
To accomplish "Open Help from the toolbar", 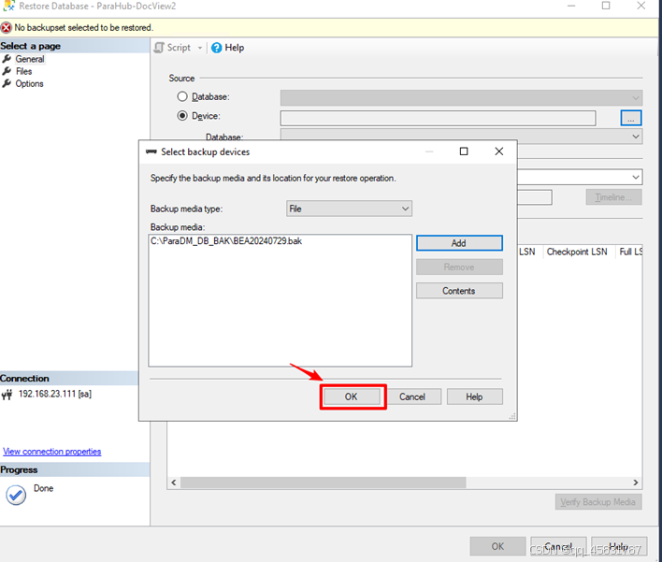I will tap(228, 48).
